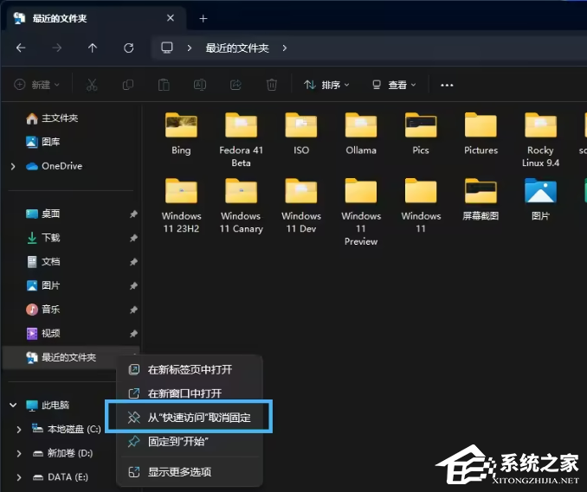Viewport: 587px width, 492px height.
Task: Open the 排序 sort dropdown
Action: coord(326,85)
